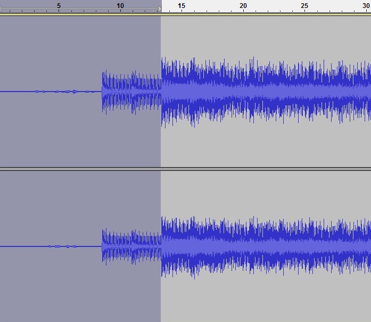
Task: Click lower channel waveform at 25 seconds
Action: click(304, 246)
